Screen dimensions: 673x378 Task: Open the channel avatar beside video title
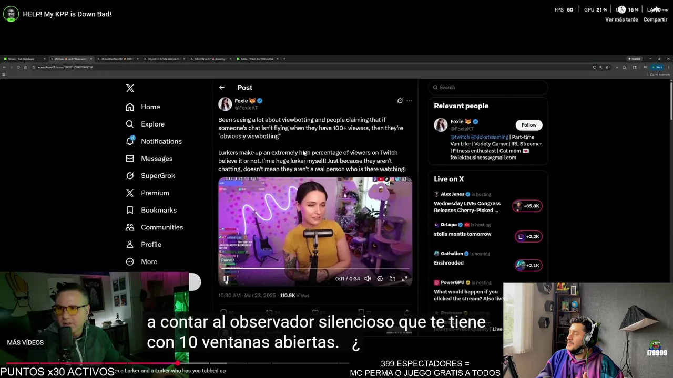11,14
